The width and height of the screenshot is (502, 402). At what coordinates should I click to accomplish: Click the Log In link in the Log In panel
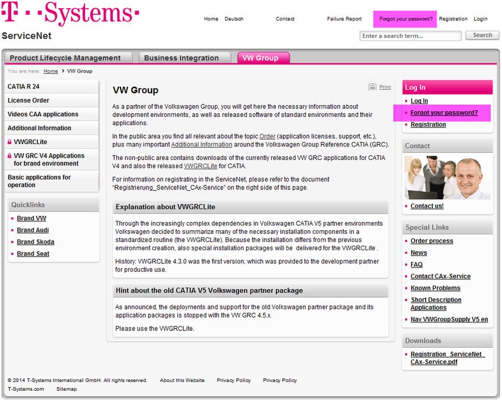coord(419,101)
